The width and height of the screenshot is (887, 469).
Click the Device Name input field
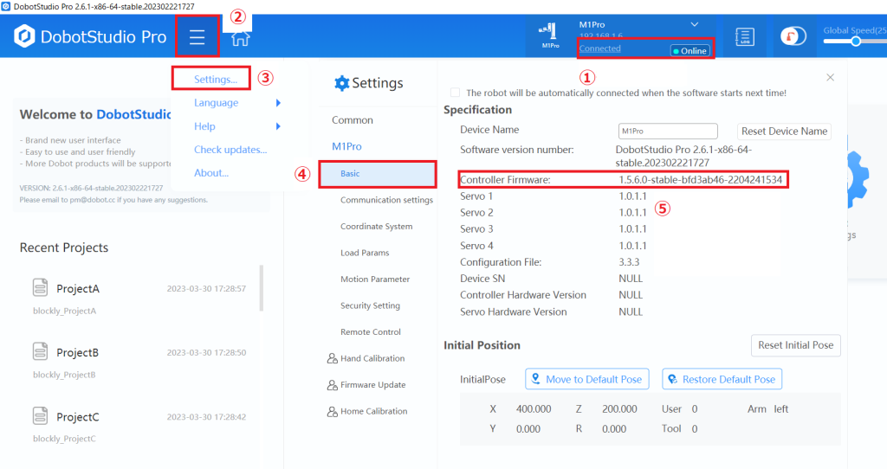point(668,131)
